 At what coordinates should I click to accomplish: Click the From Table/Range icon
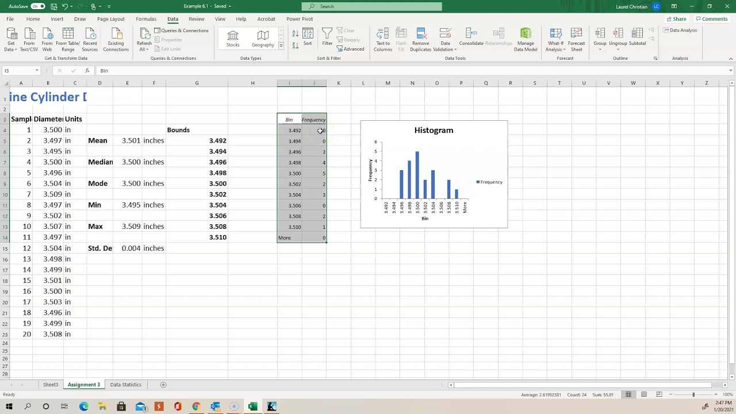click(68, 40)
